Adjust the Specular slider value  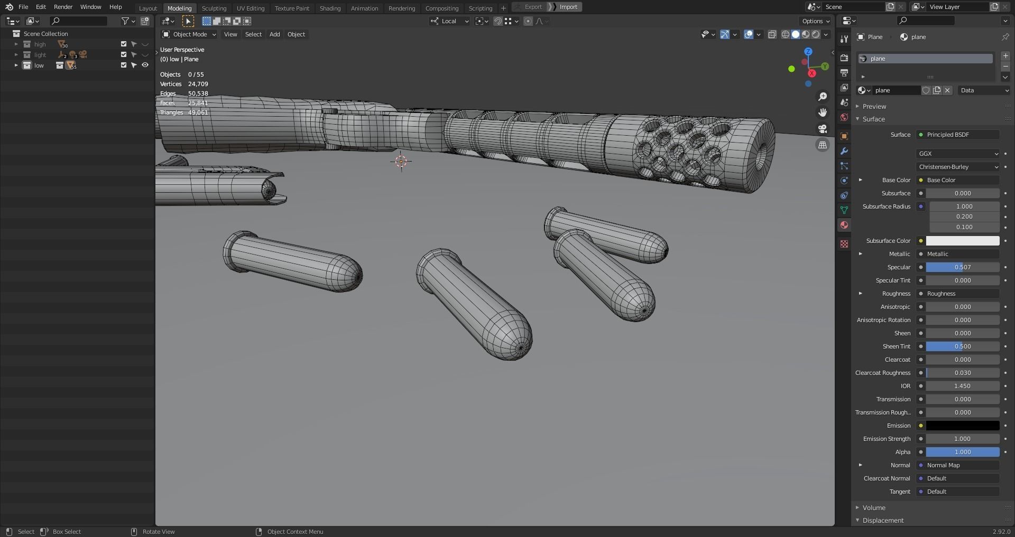coord(963,267)
